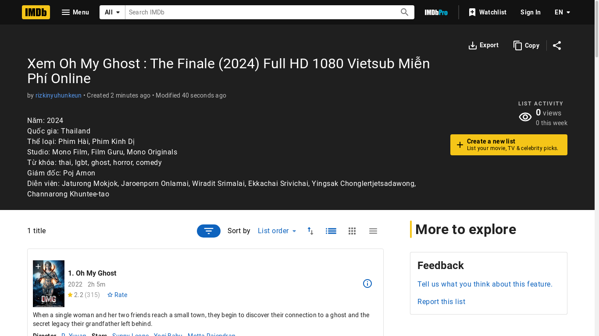
Task: Open the hamburger Menu
Action: pyautogui.click(x=75, y=12)
